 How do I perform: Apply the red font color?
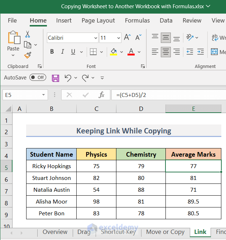pyautogui.click(x=131, y=52)
